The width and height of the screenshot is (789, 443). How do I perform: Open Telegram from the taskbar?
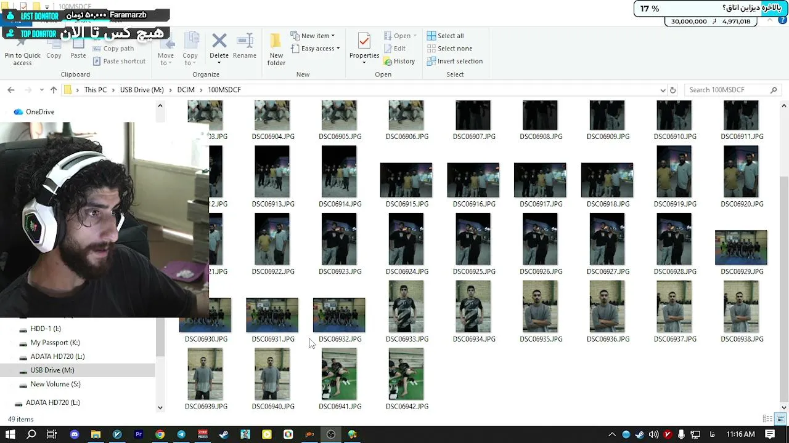181,434
